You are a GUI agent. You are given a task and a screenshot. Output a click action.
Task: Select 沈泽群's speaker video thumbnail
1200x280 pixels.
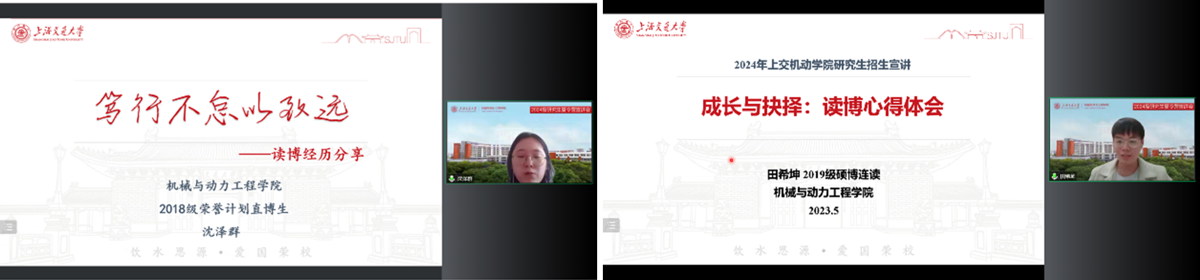pos(519,143)
